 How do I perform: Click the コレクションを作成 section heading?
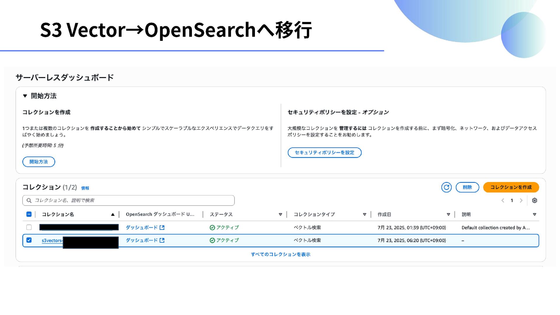tap(46, 112)
